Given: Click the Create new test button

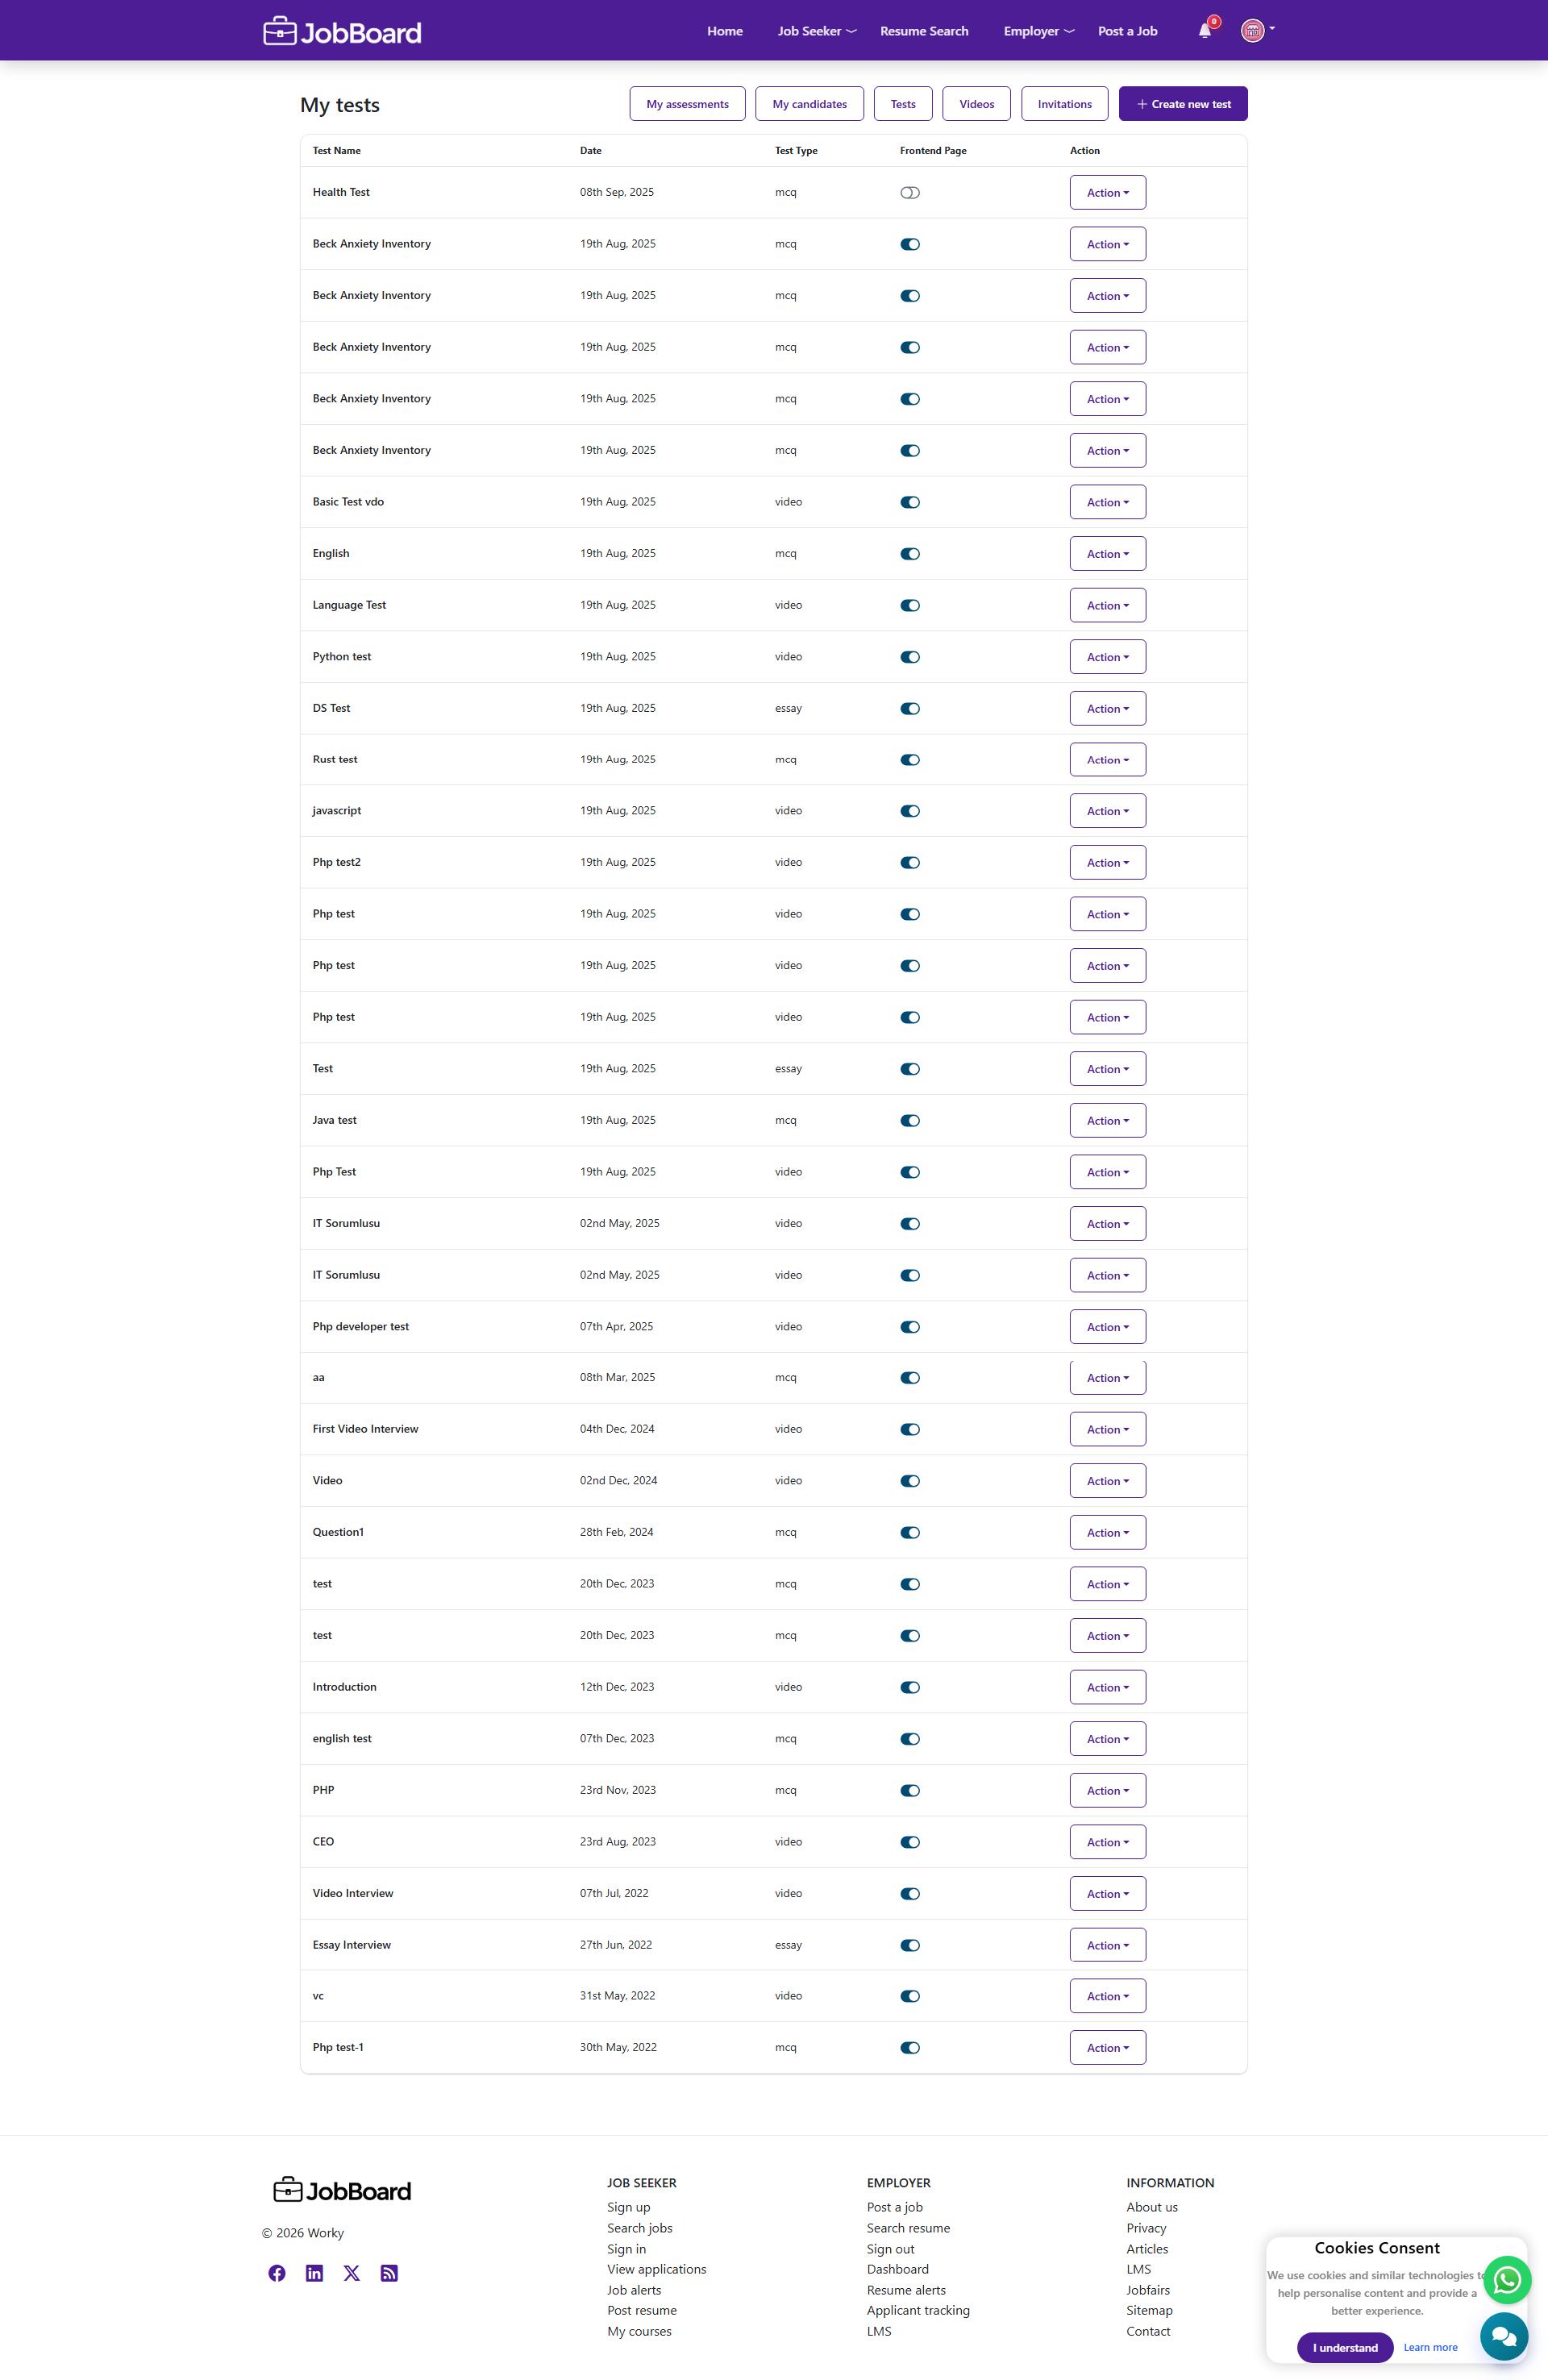Looking at the screenshot, I should [x=1183, y=104].
